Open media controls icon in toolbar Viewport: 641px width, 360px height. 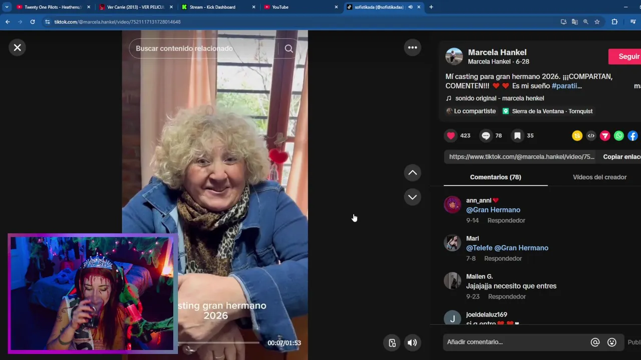point(633,22)
